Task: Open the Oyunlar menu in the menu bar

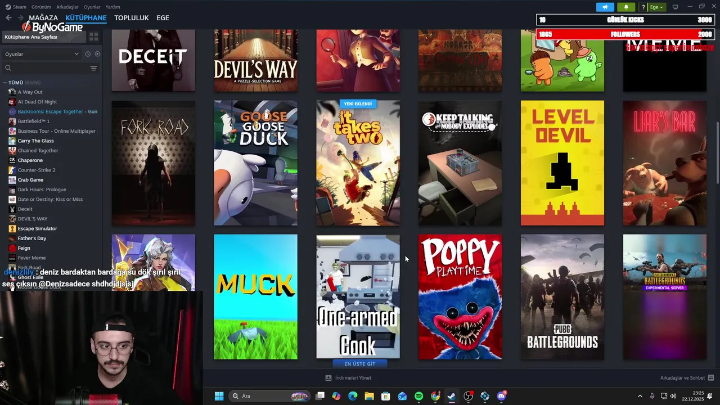Action: [92, 7]
